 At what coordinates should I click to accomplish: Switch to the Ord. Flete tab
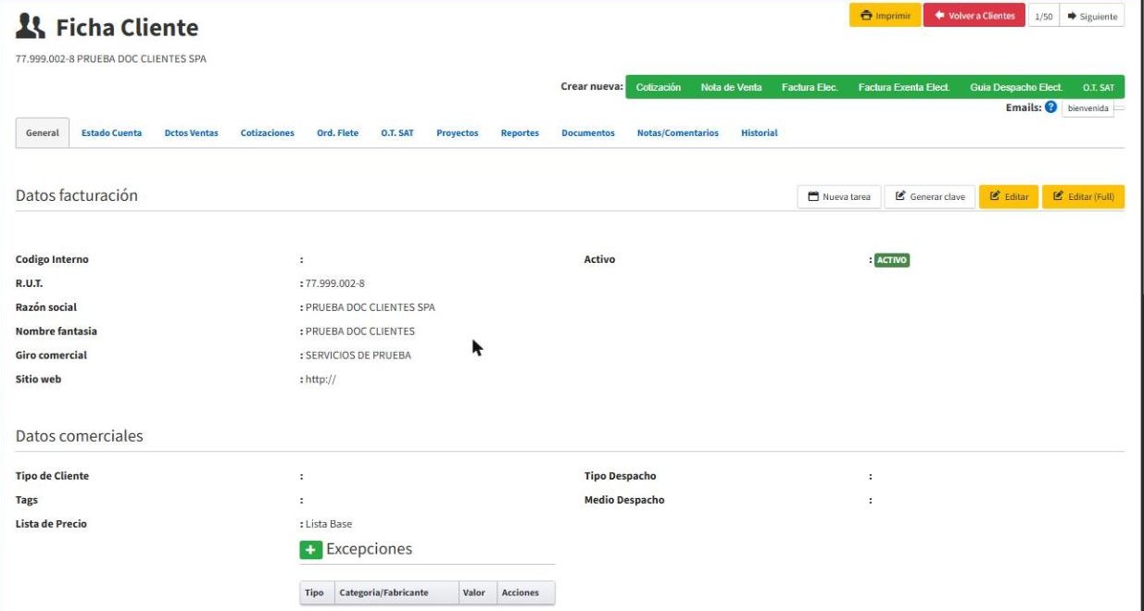pos(337,133)
